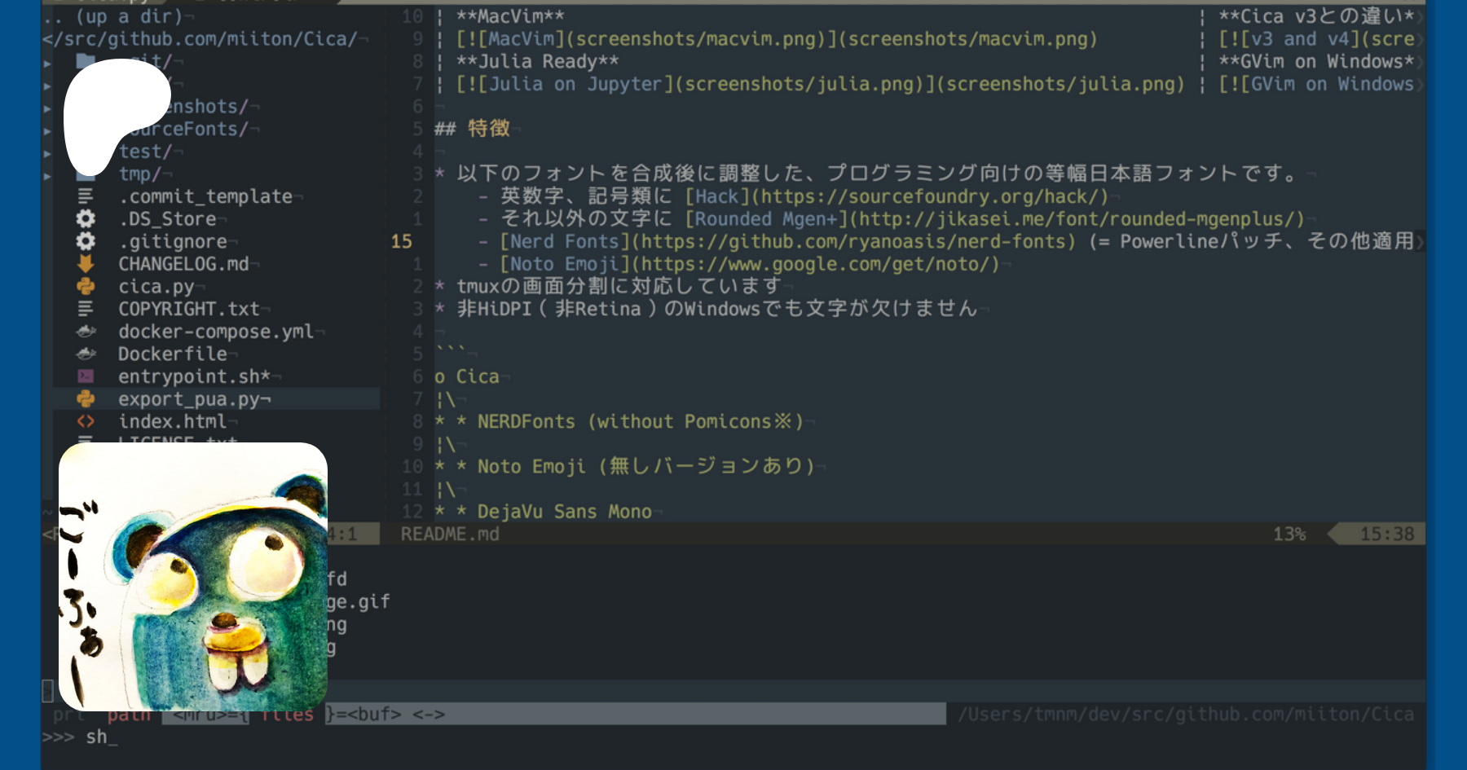The height and width of the screenshot is (770, 1467).
Task: Click the gopher cartoon image overlay
Action: 193,577
